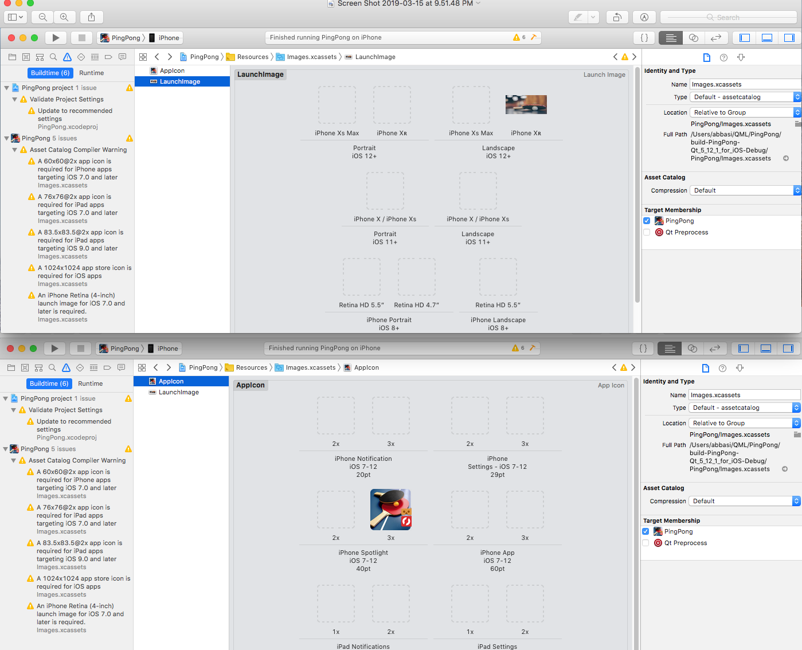Stop the app in the lower Xcode window

(x=81, y=349)
